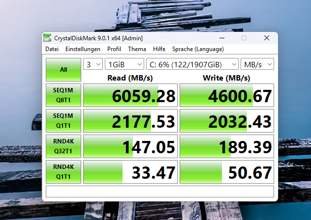
Task: Expand the 1GiB test size dropdown
Action: tap(124, 64)
